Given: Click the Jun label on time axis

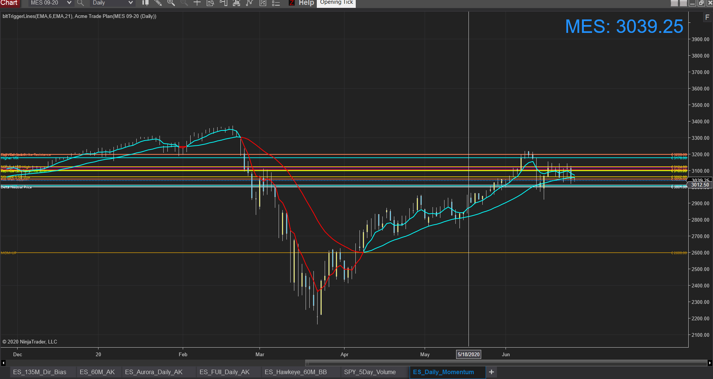Looking at the screenshot, I should (506, 354).
